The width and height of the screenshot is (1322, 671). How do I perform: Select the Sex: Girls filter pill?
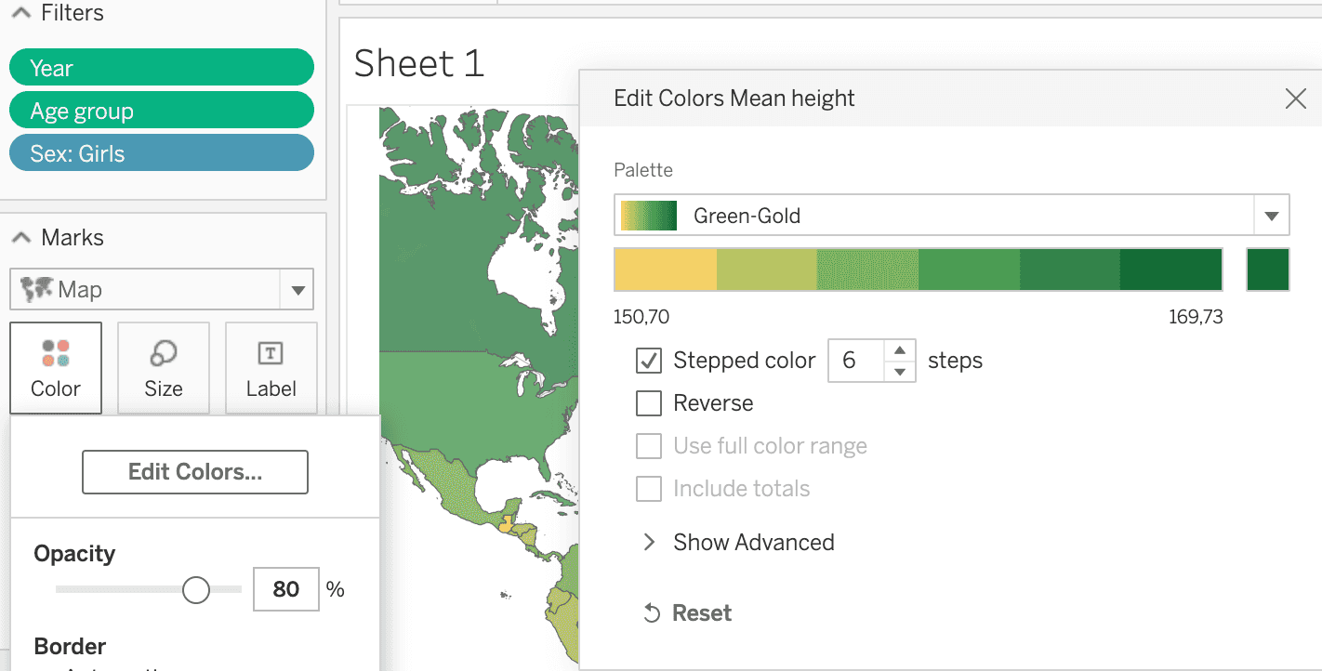[161, 153]
